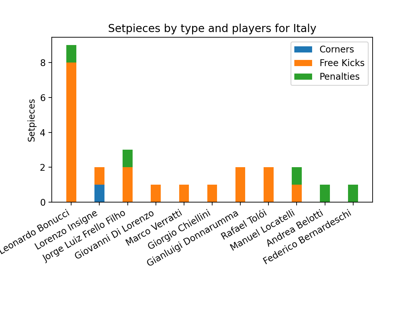This screenshot has width=414, height=311.
Task: Select the Corners legend label
Action: tap(336, 50)
